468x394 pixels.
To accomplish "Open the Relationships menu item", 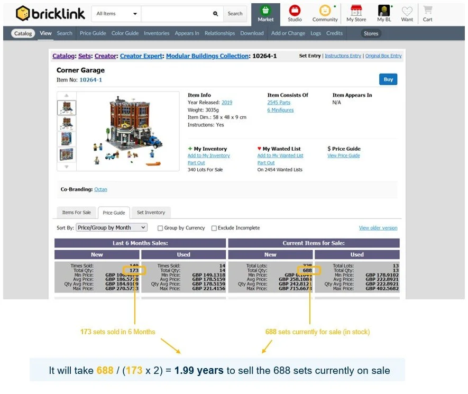I will pyautogui.click(x=219, y=33).
